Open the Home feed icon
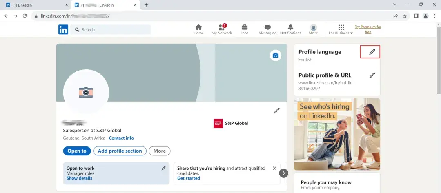441x193 pixels. point(198,27)
